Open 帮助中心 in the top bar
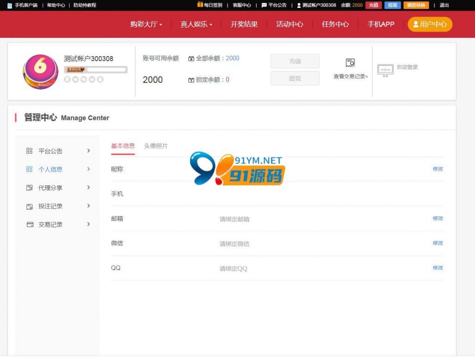The image size is (475, 358). [56, 5]
